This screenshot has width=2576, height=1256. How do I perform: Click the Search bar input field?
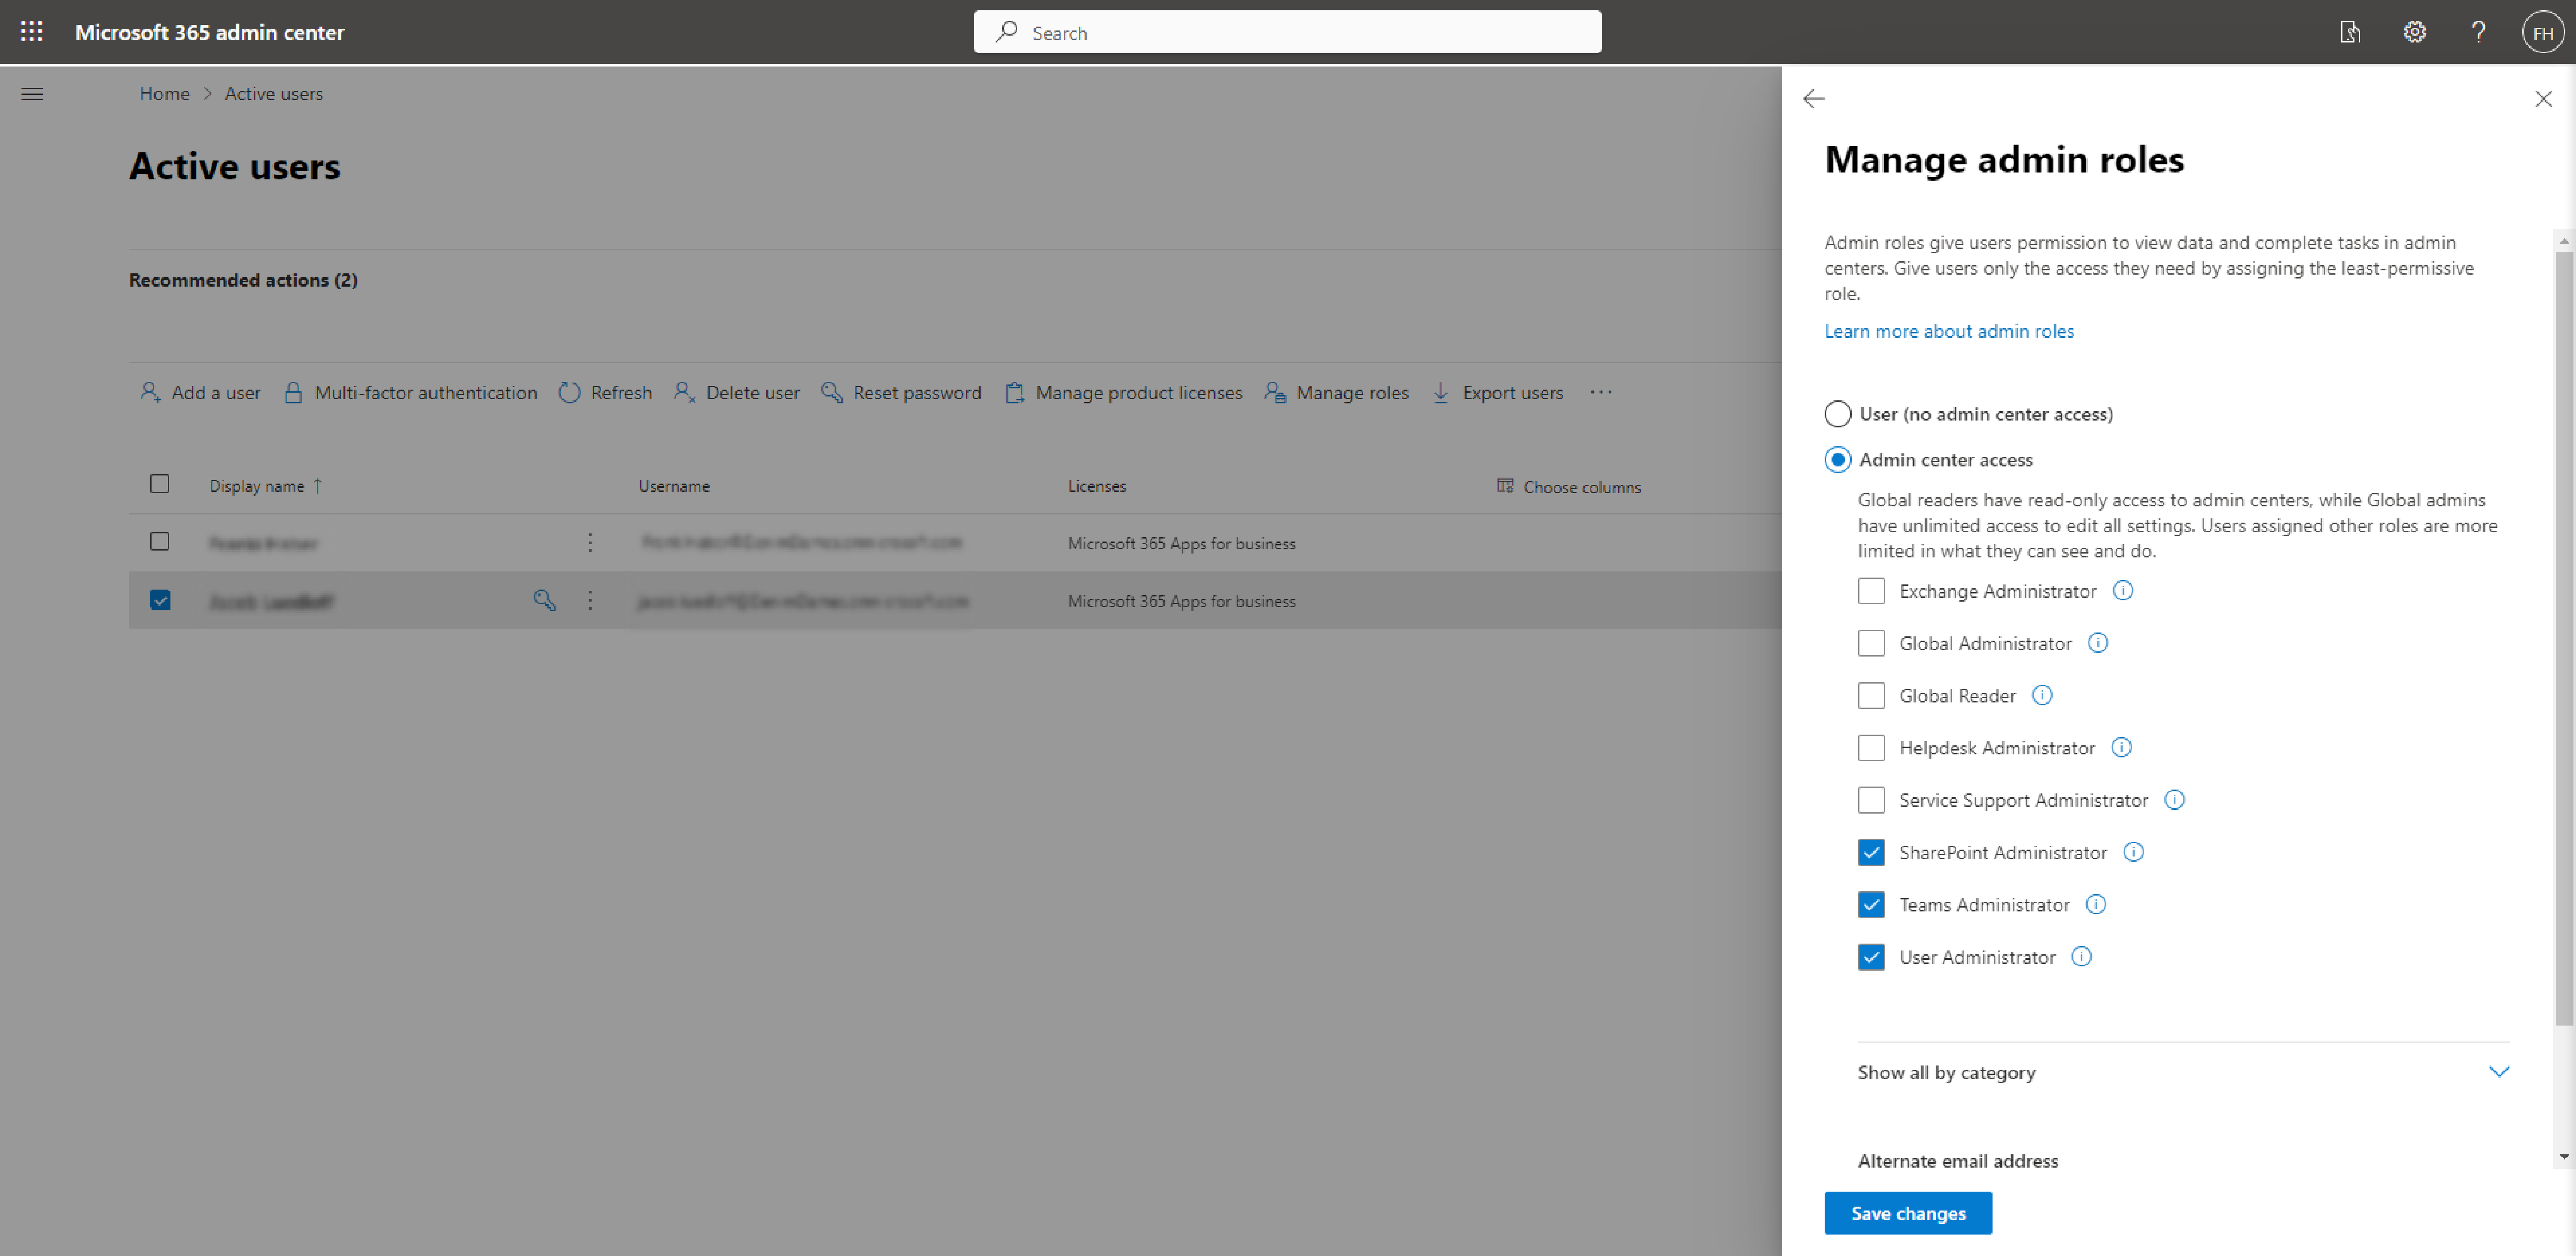pyautogui.click(x=1288, y=31)
